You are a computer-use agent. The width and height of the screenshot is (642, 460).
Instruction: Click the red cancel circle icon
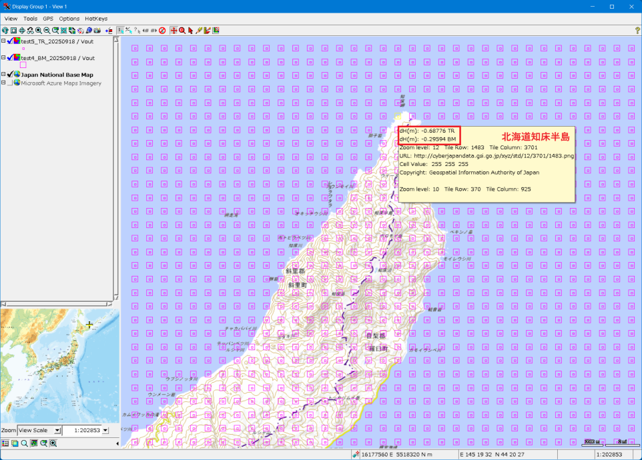click(162, 31)
